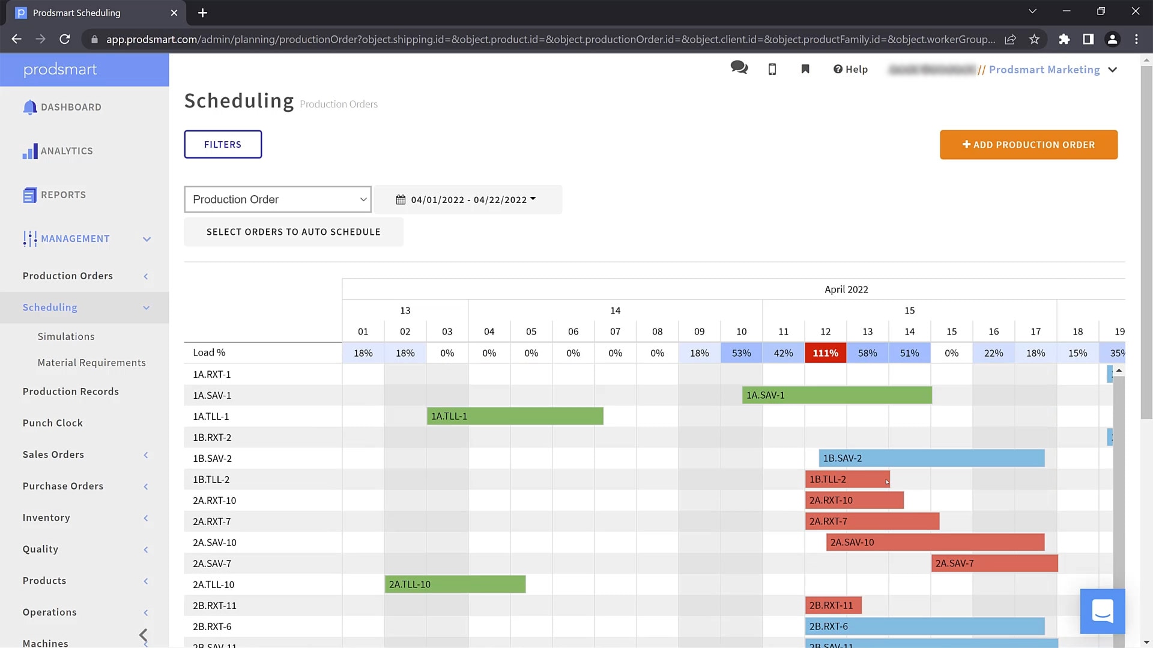Open the date range picker 04/01/2022 - 04/22/2022

click(x=468, y=199)
